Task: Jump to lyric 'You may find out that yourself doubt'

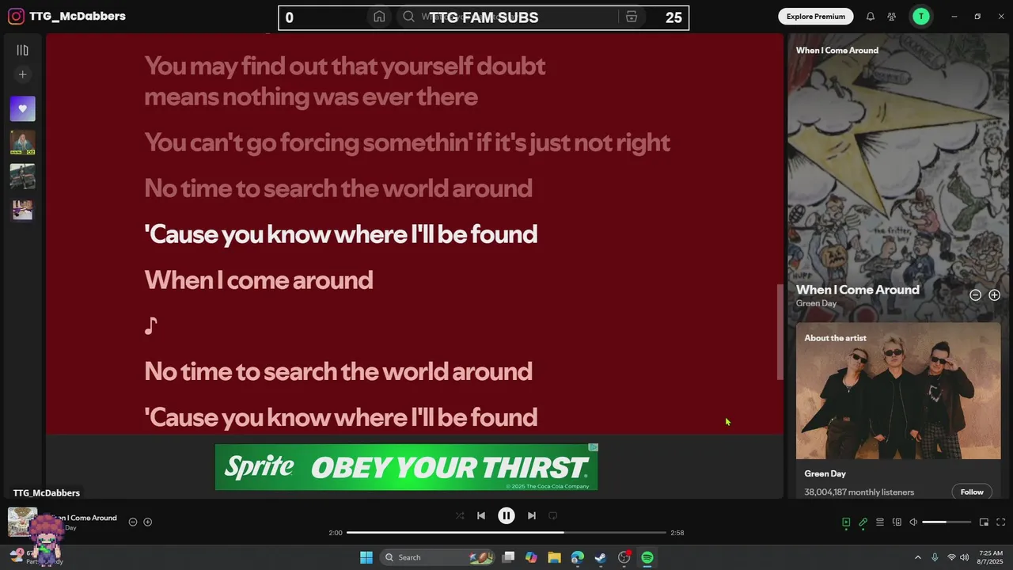Action: pos(345,66)
